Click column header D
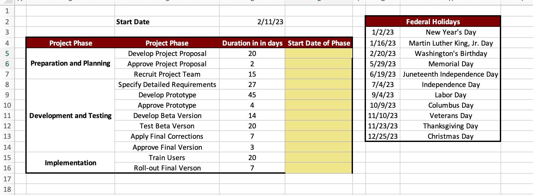Viewport: 533px width, 195px height. point(253,3)
